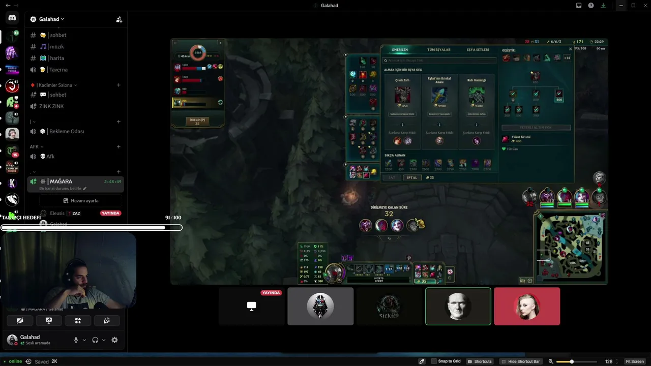Click the zoom value 128 stepper

point(617,361)
